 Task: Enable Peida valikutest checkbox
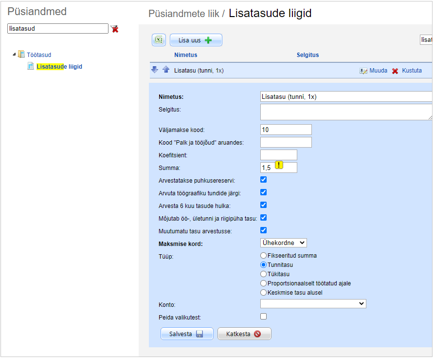(263, 317)
